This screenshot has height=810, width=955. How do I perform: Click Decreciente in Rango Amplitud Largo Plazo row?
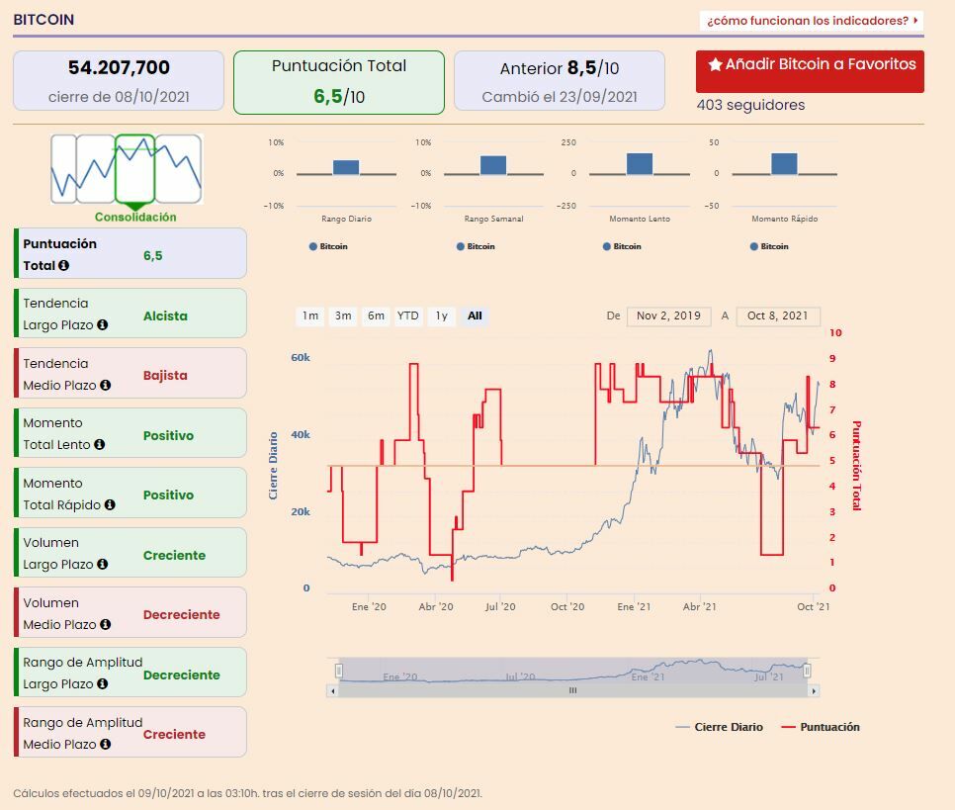click(182, 675)
